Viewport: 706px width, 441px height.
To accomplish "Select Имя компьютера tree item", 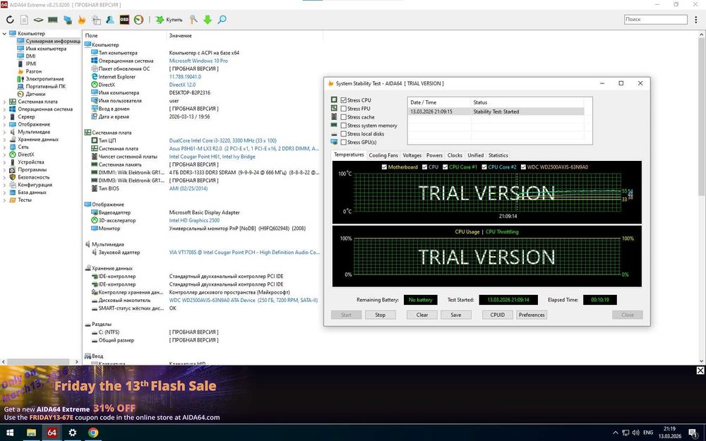I will [x=45, y=49].
